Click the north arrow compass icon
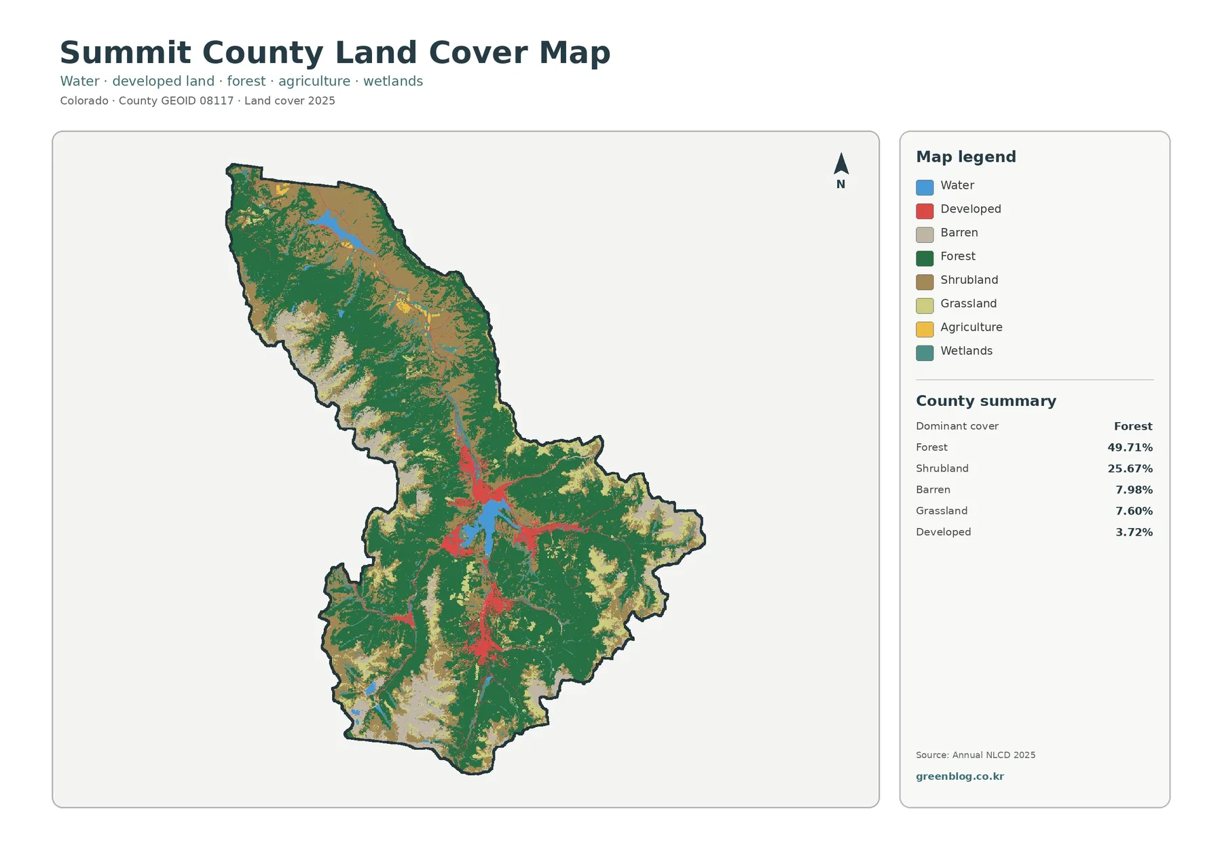This screenshot has height=864, width=1222. (x=841, y=170)
